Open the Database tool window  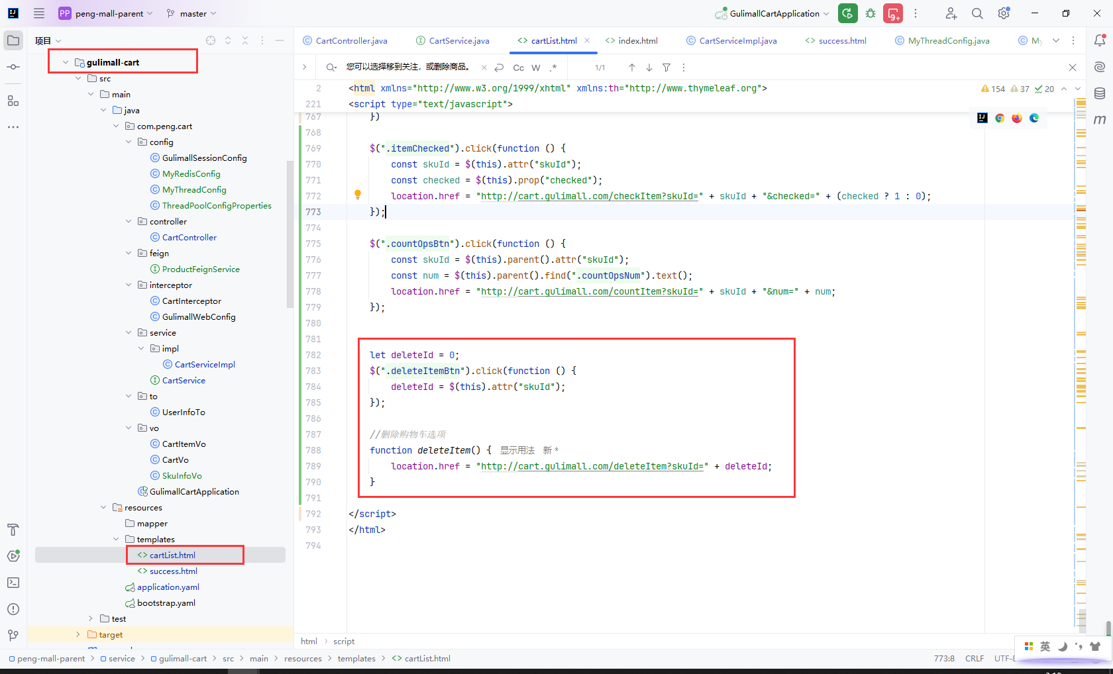1100,93
